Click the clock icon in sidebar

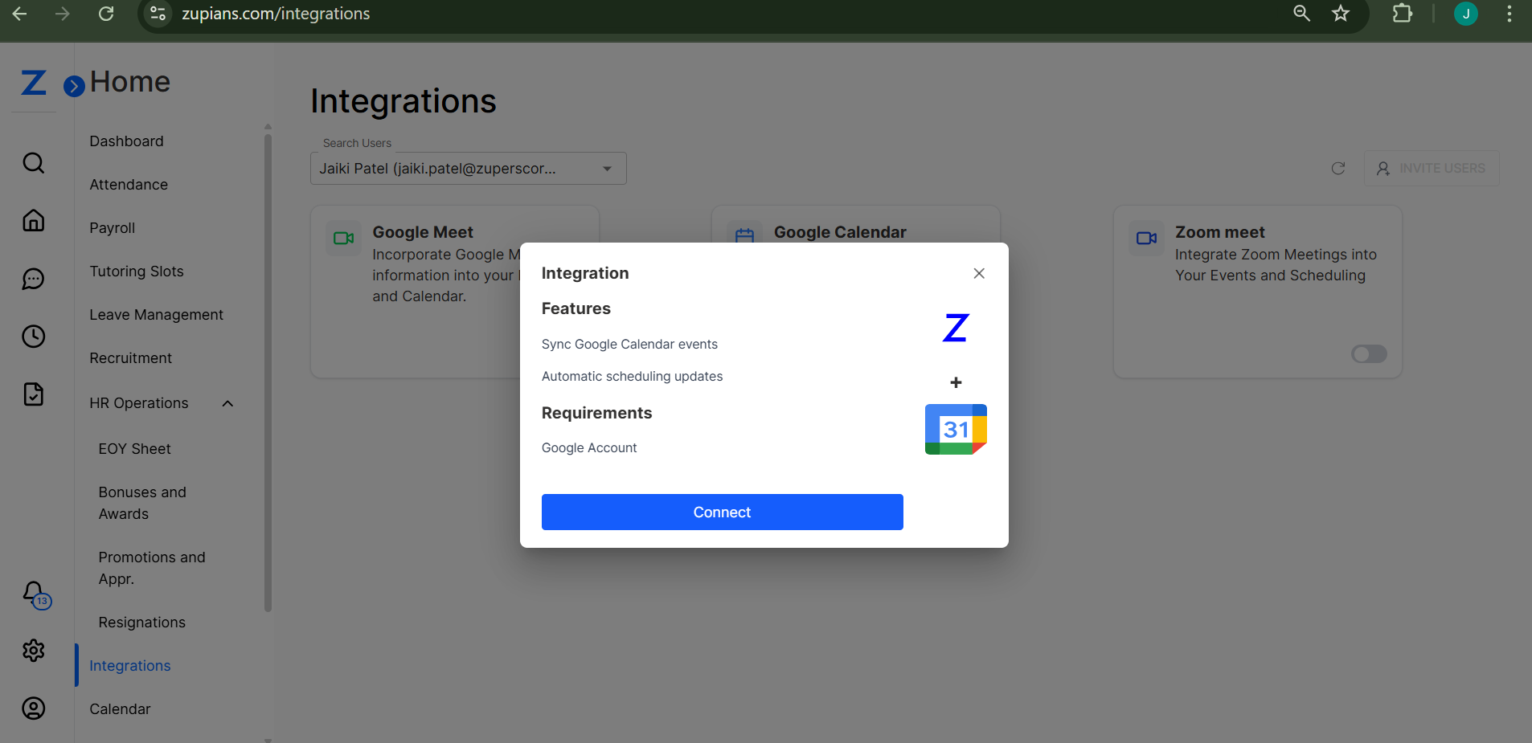click(33, 336)
